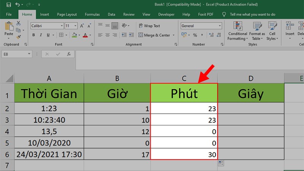Click the Middle Align icon

click(108, 25)
